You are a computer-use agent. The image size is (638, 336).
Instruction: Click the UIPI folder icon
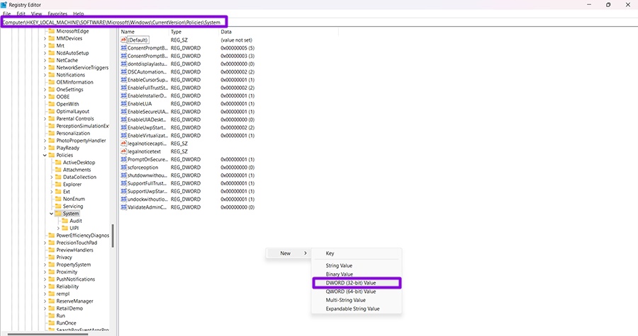coord(65,228)
